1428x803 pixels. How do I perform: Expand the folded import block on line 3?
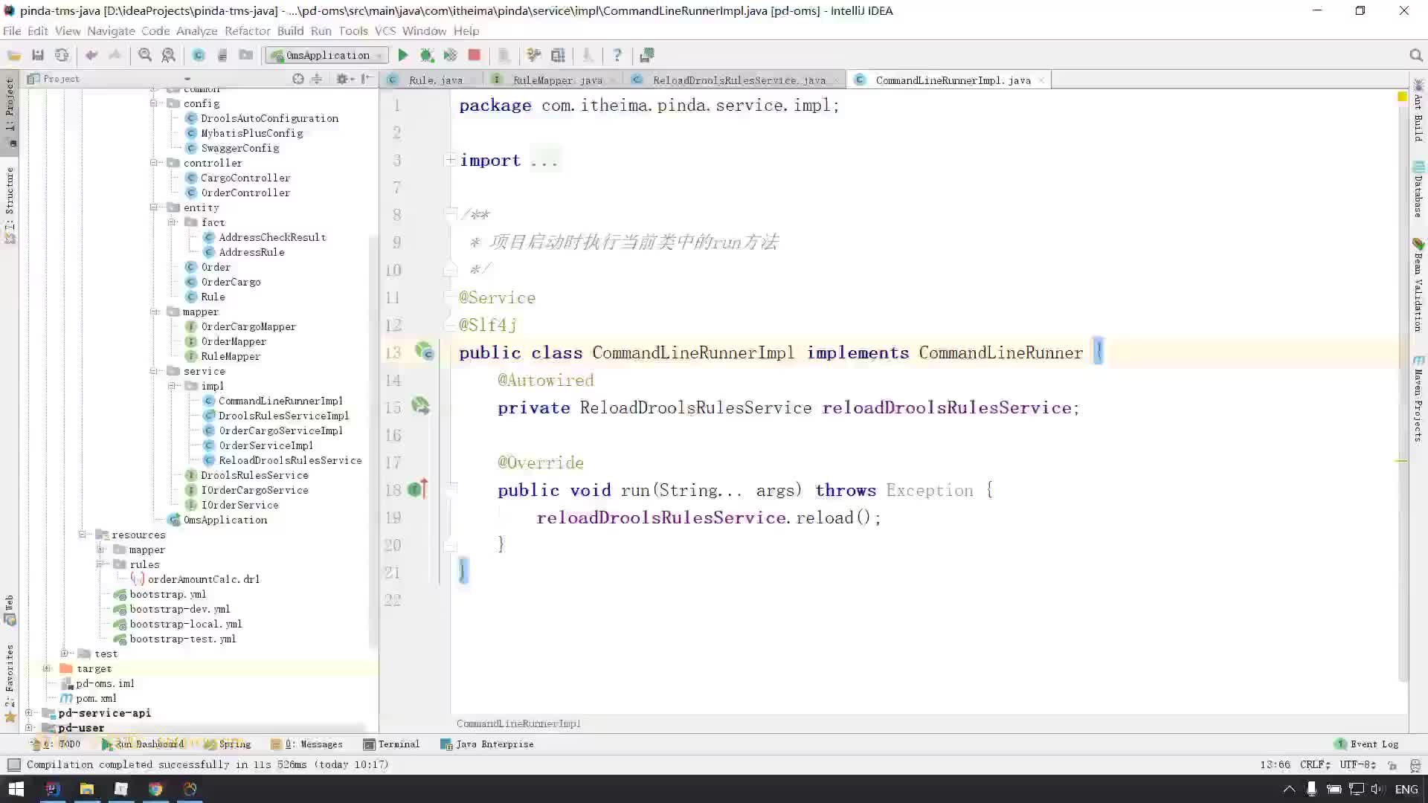450,160
